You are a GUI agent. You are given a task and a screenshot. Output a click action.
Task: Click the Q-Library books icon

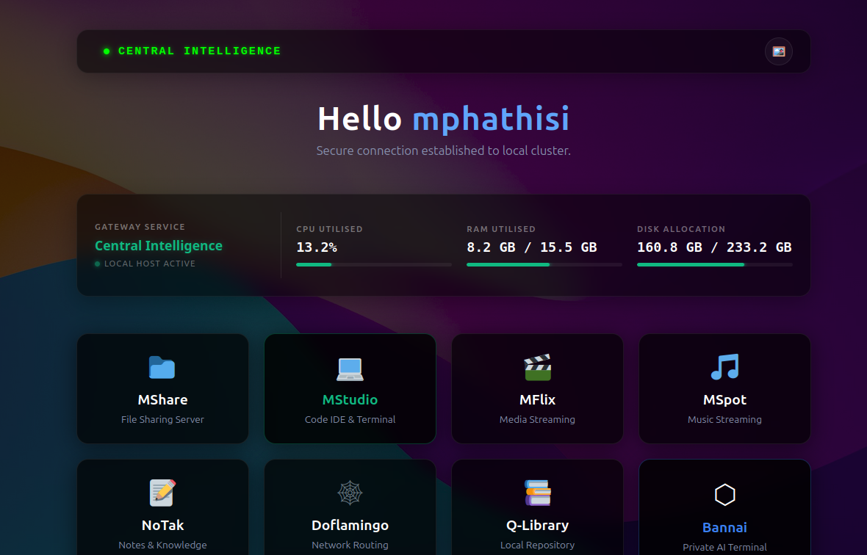(537, 493)
